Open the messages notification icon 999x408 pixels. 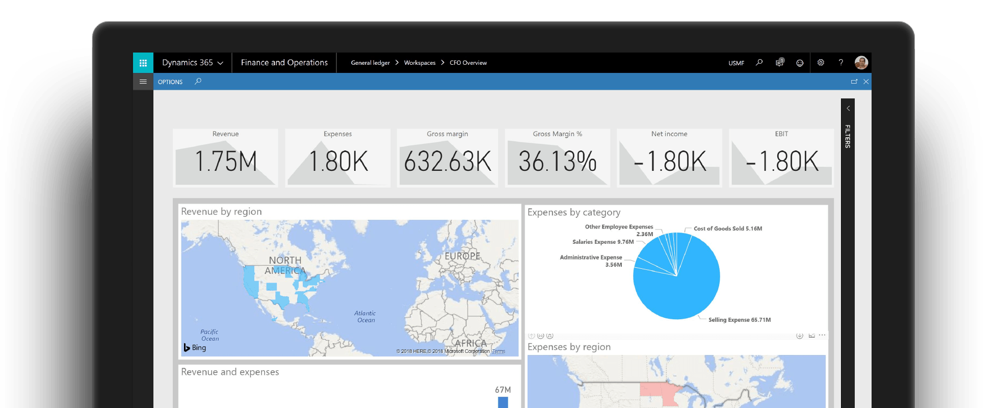779,63
